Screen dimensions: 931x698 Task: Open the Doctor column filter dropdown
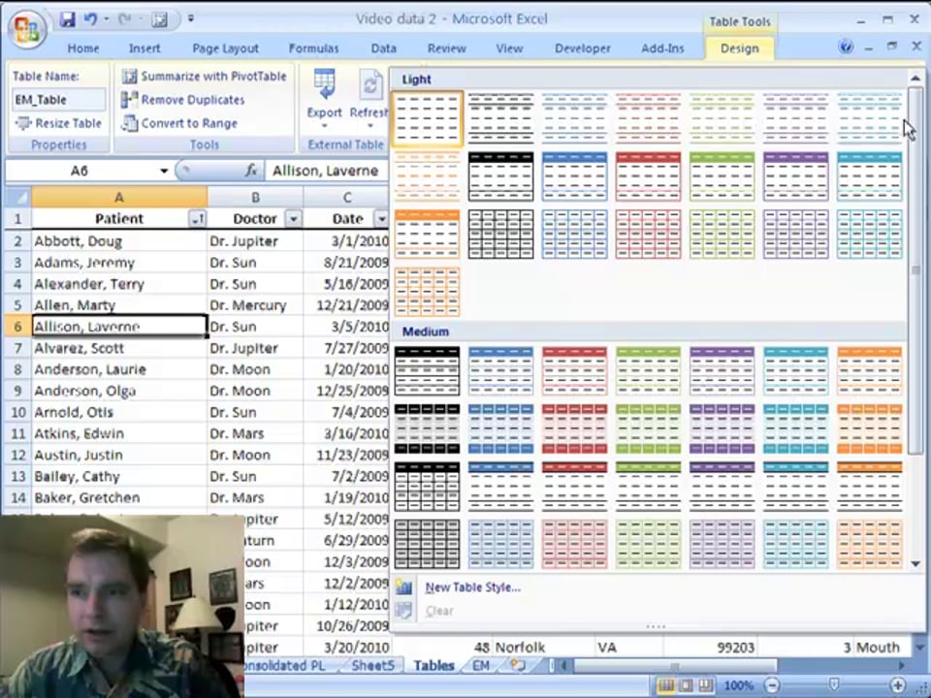[x=293, y=219]
